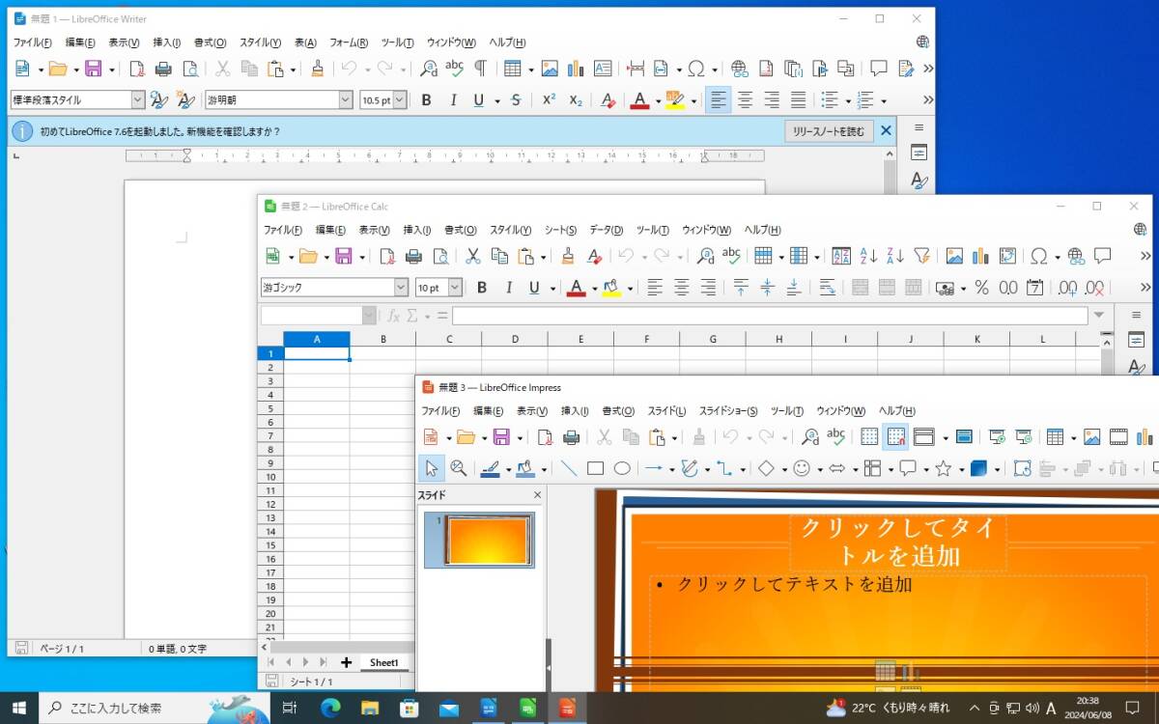
Task: Sort descending in the Calc toolbar
Action: pyautogui.click(x=895, y=256)
